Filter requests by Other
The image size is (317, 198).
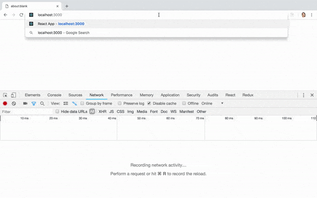pos(201,111)
